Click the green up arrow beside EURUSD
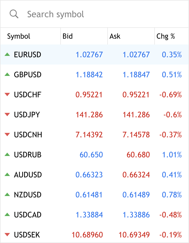This screenshot has height=243, width=189. pos(7,54)
